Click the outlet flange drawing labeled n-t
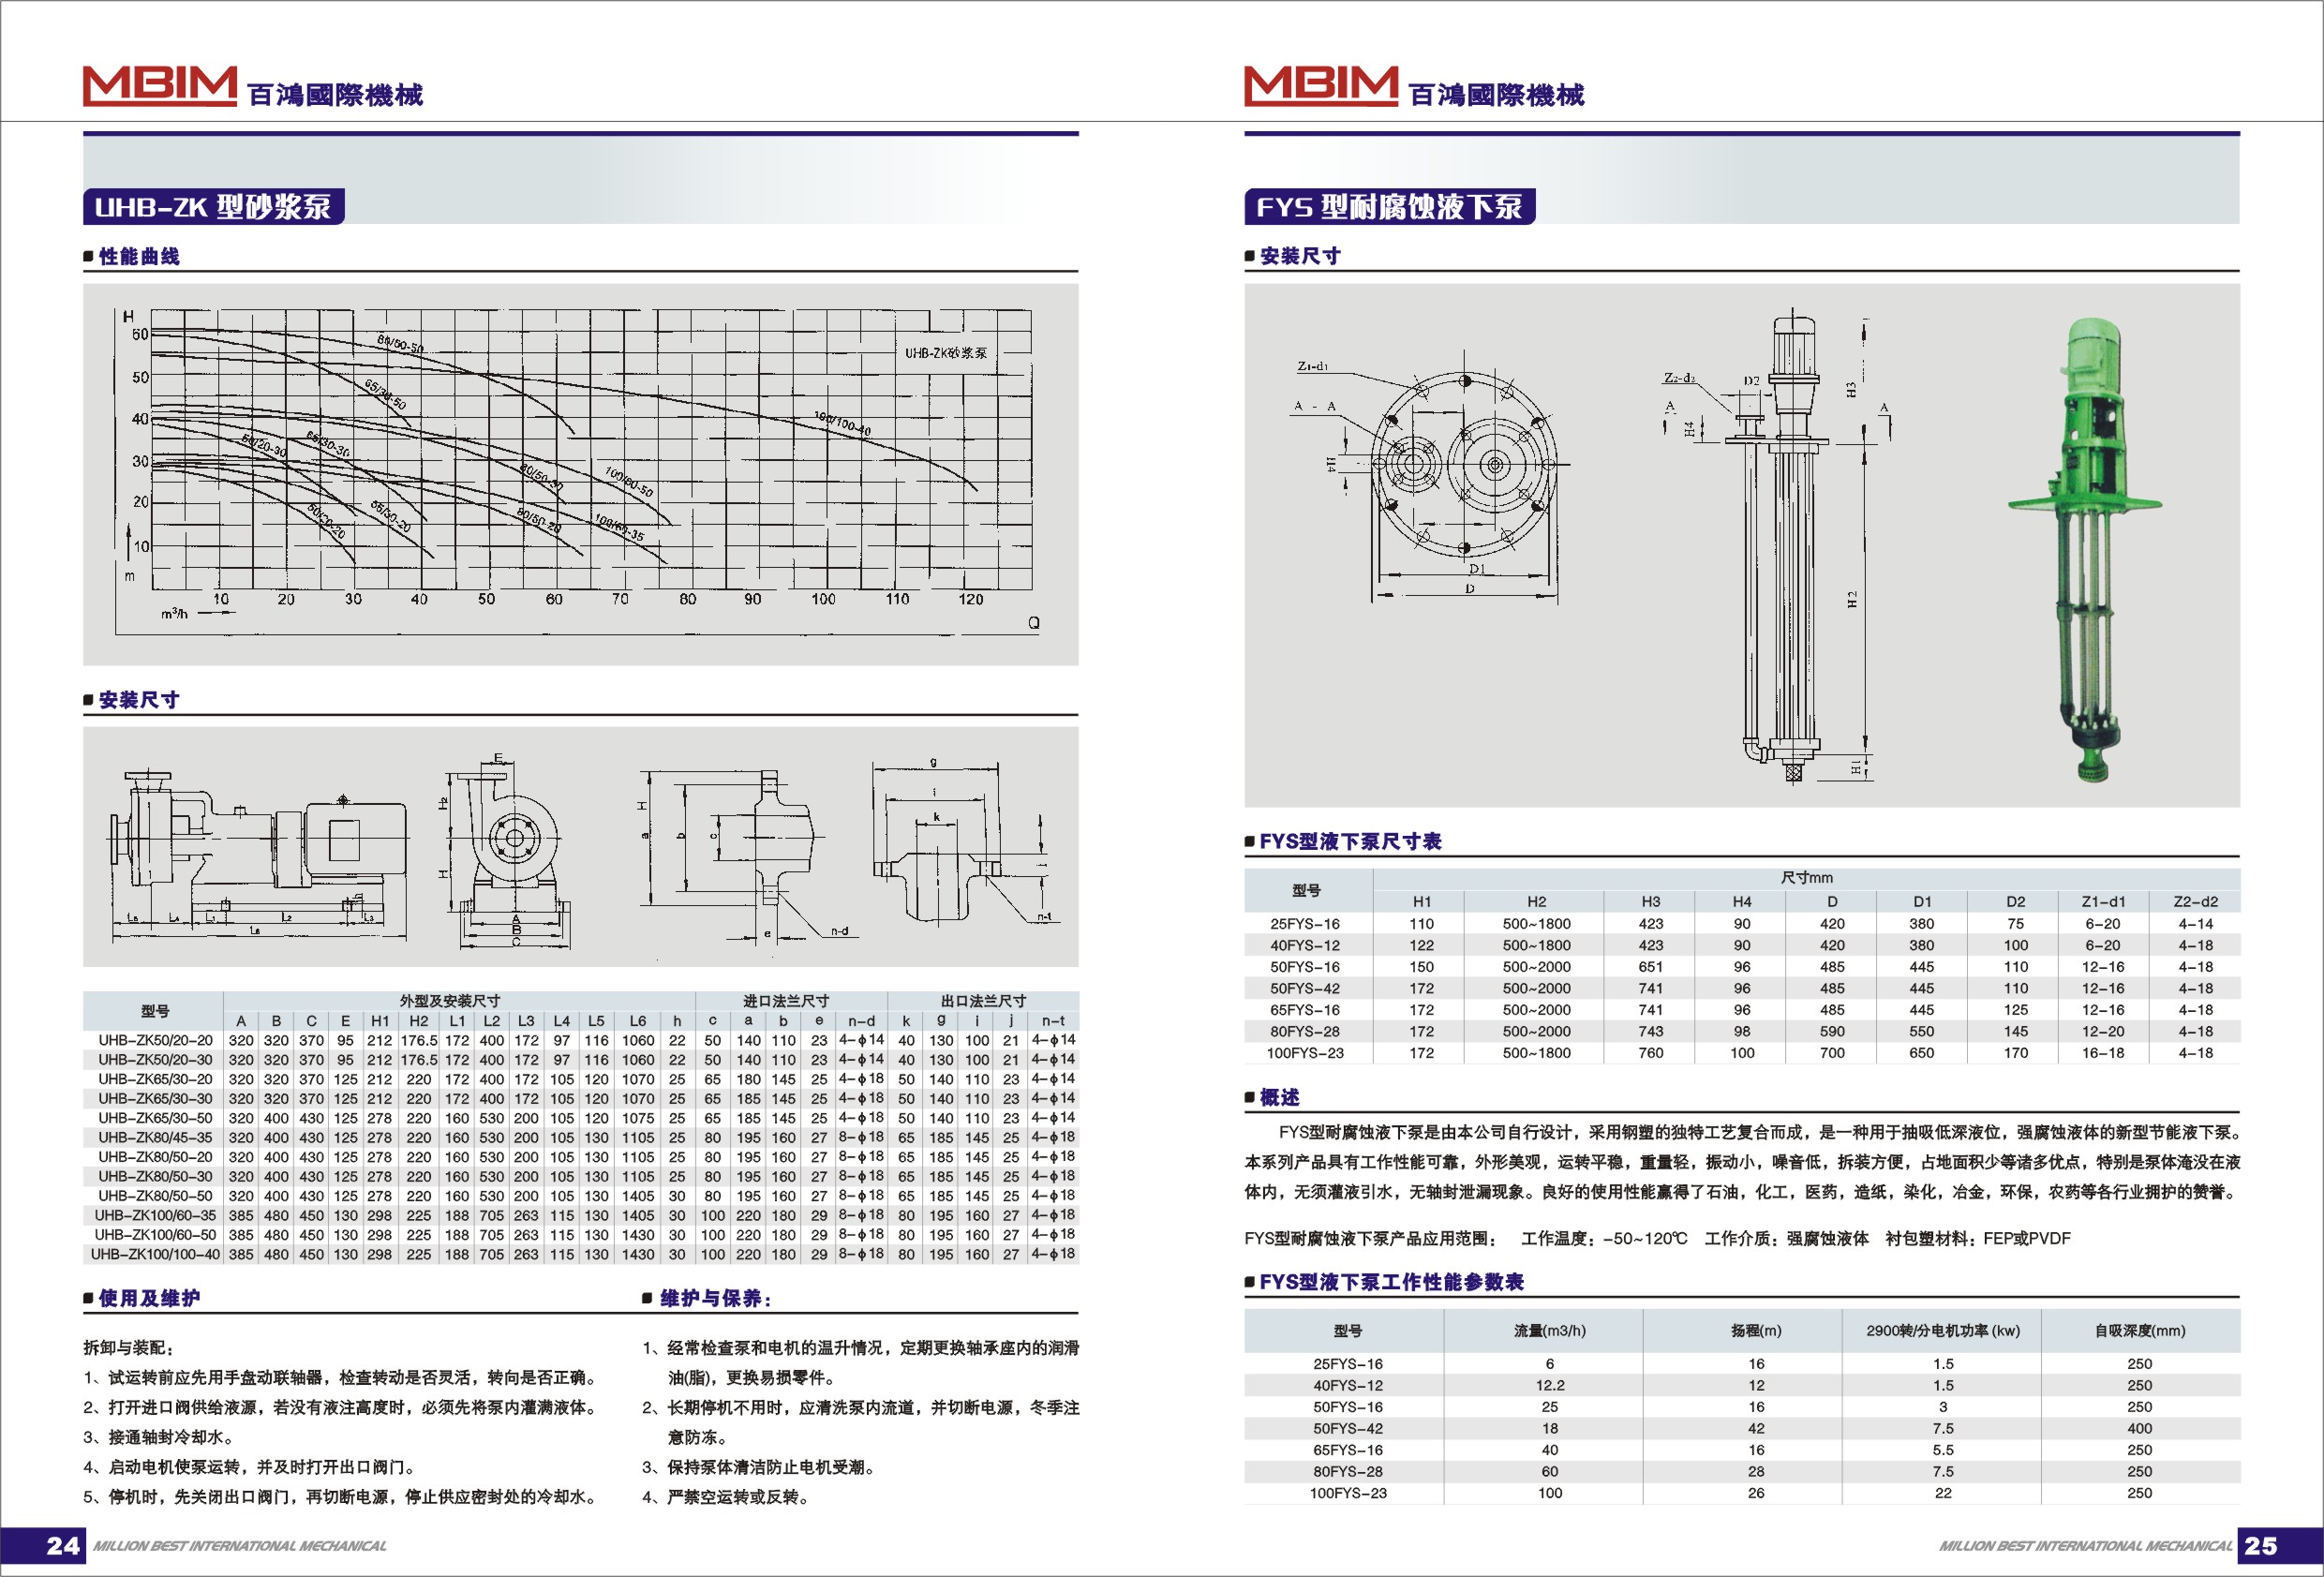The width and height of the screenshot is (2324, 1577). click(963, 842)
